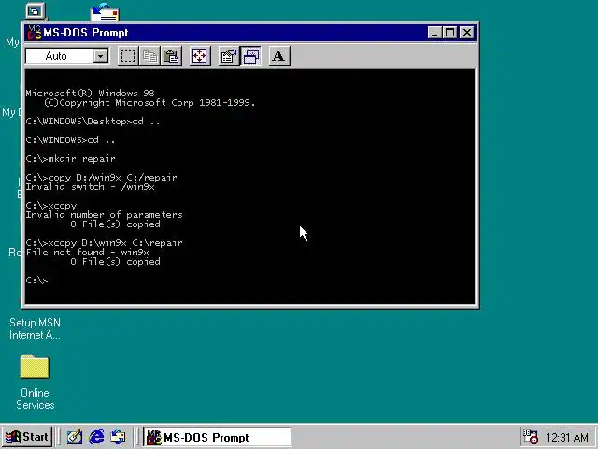Select the My Computer icon on the desktop
Viewport: 598px width, 449px height.
click(36, 10)
